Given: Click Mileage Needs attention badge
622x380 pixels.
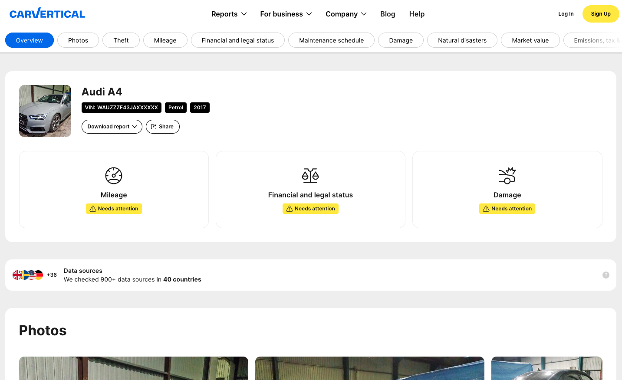Looking at the screenshot, I should click(114, 209).
